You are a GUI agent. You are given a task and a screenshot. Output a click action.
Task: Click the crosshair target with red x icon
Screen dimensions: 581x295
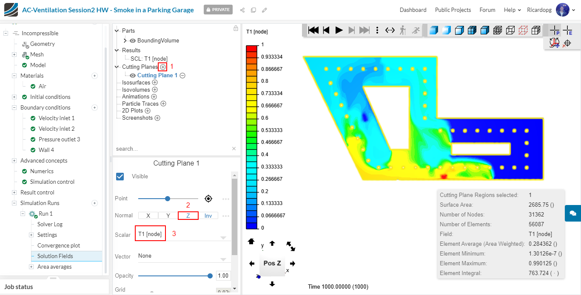[x=567, y=43]
